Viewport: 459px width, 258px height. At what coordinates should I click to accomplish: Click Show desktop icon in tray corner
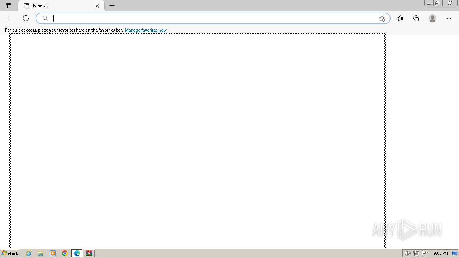point(455,253)
